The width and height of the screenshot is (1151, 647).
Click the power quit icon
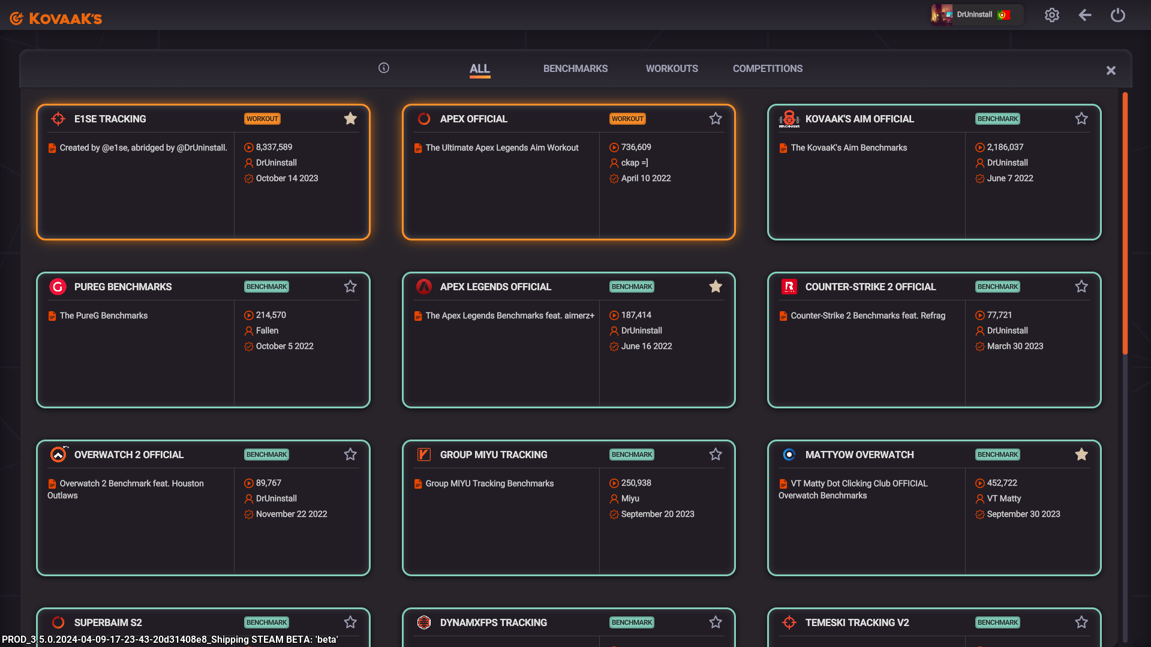click(x=1117, y=15)
